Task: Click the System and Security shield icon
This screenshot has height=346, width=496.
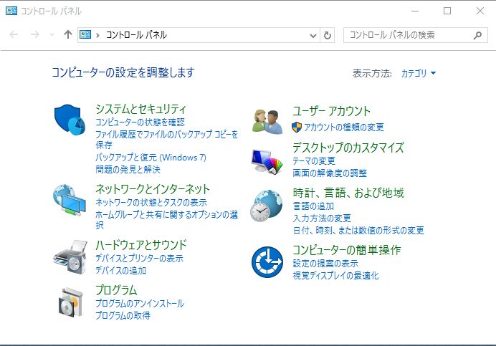Action: tap(70, 120)
